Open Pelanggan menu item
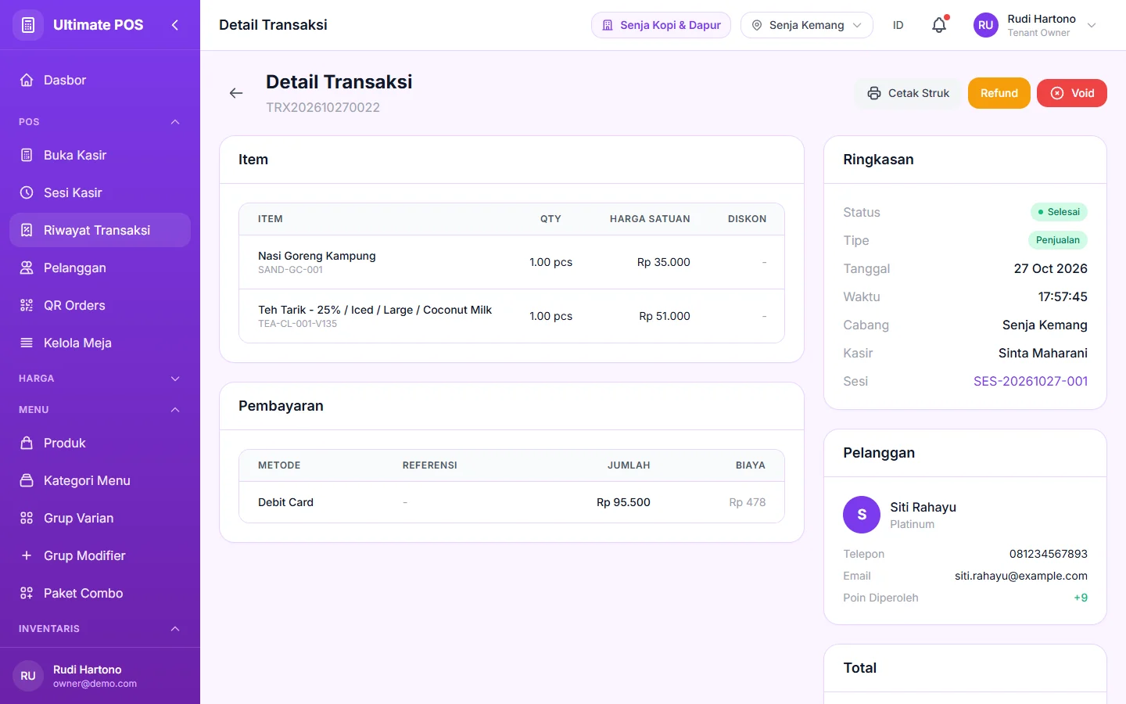Screen dimensions: 1126x704 [100, 268]
